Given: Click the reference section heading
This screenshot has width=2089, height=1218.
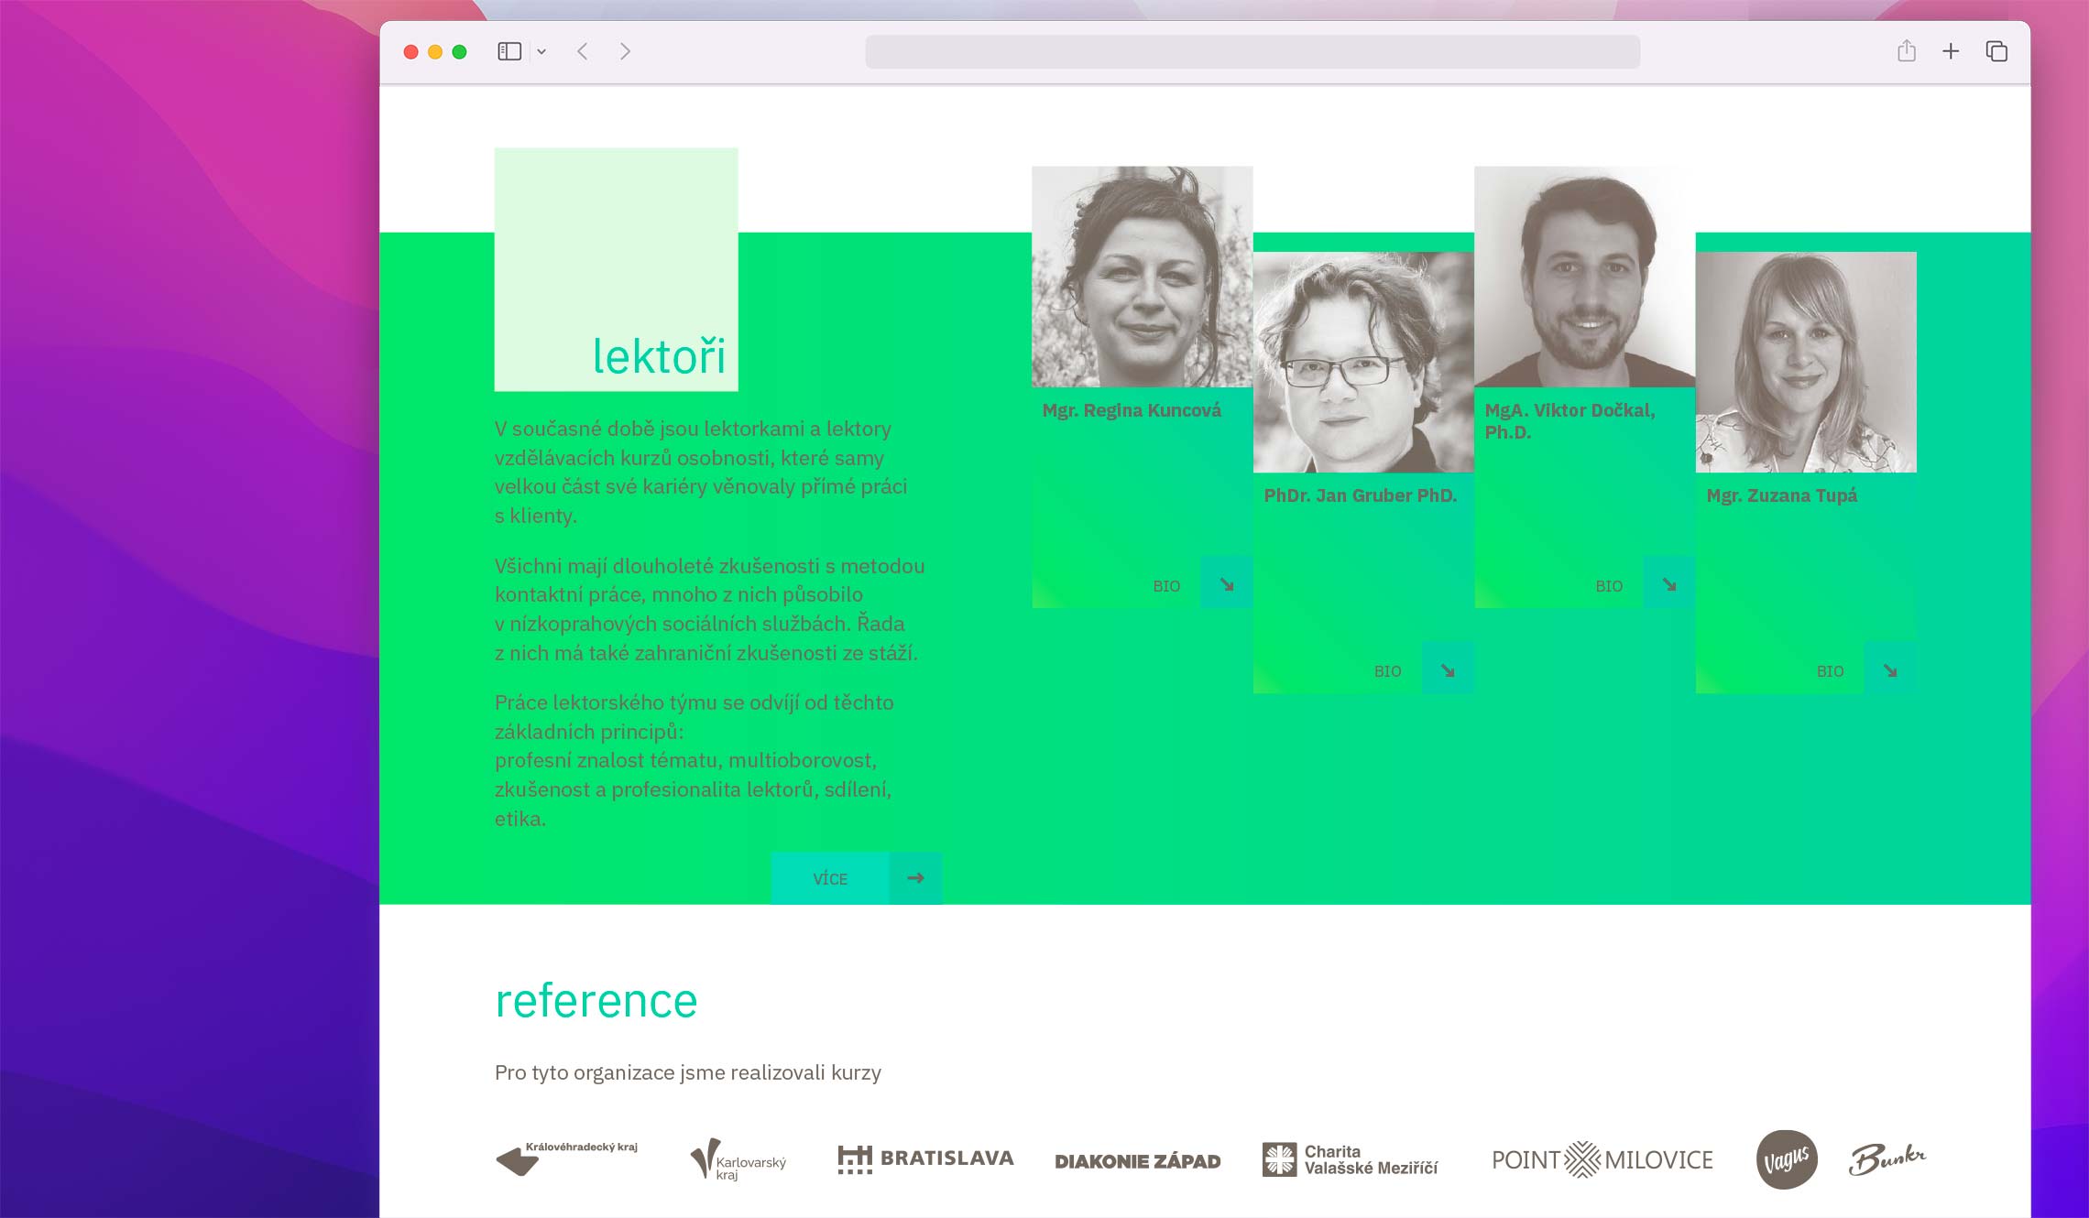Looking at the screenshot, I should point(596,1000).
